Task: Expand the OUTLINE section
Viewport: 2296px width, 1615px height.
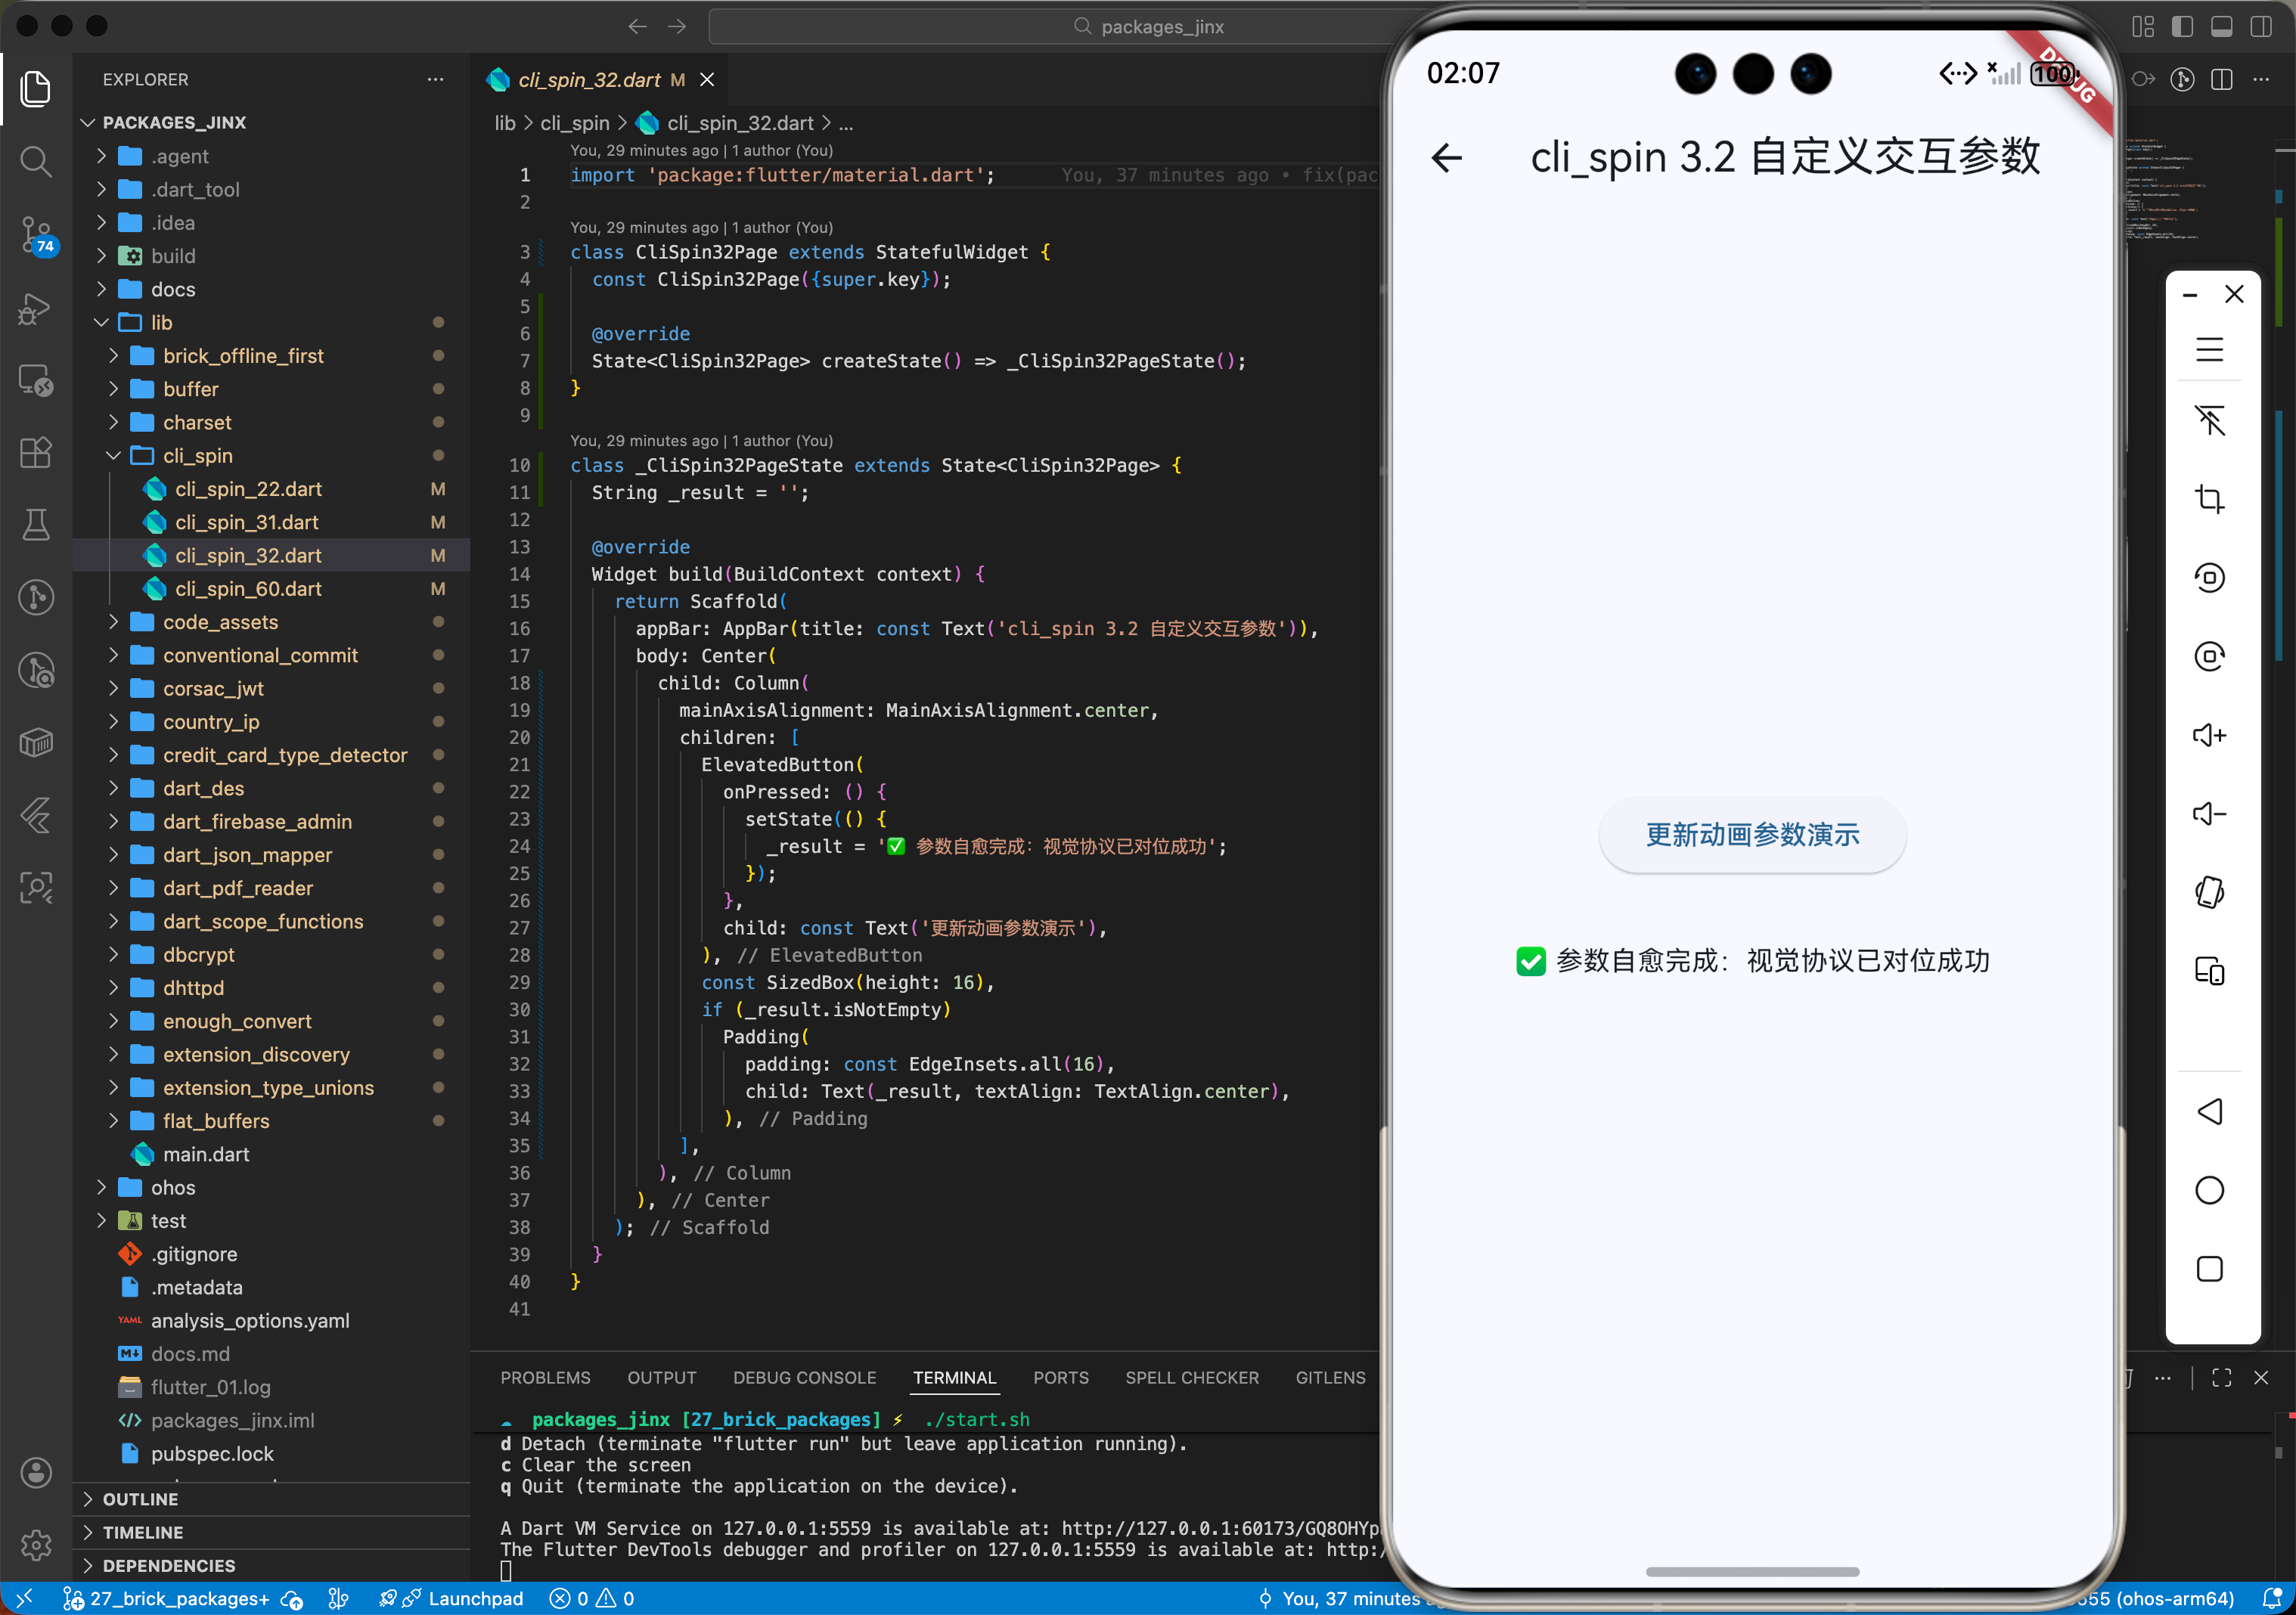Action: (140, 1499)
